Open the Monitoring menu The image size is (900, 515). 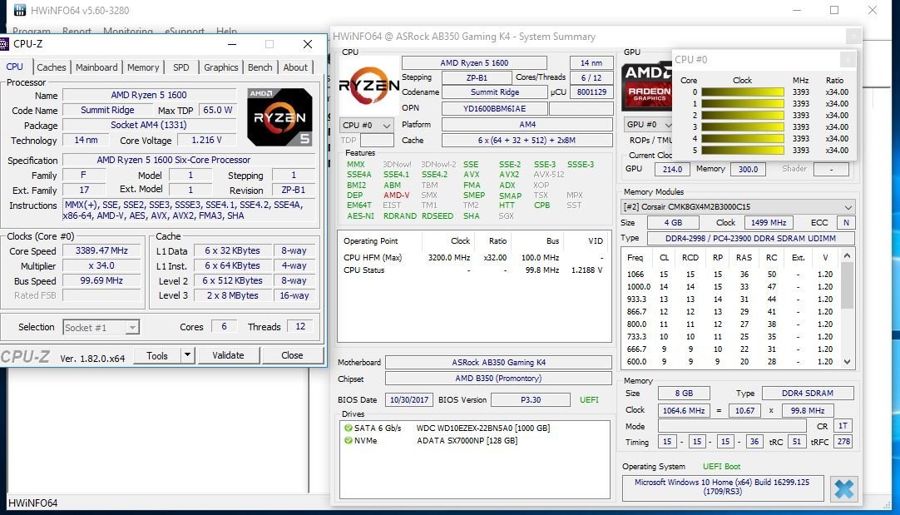128,31
